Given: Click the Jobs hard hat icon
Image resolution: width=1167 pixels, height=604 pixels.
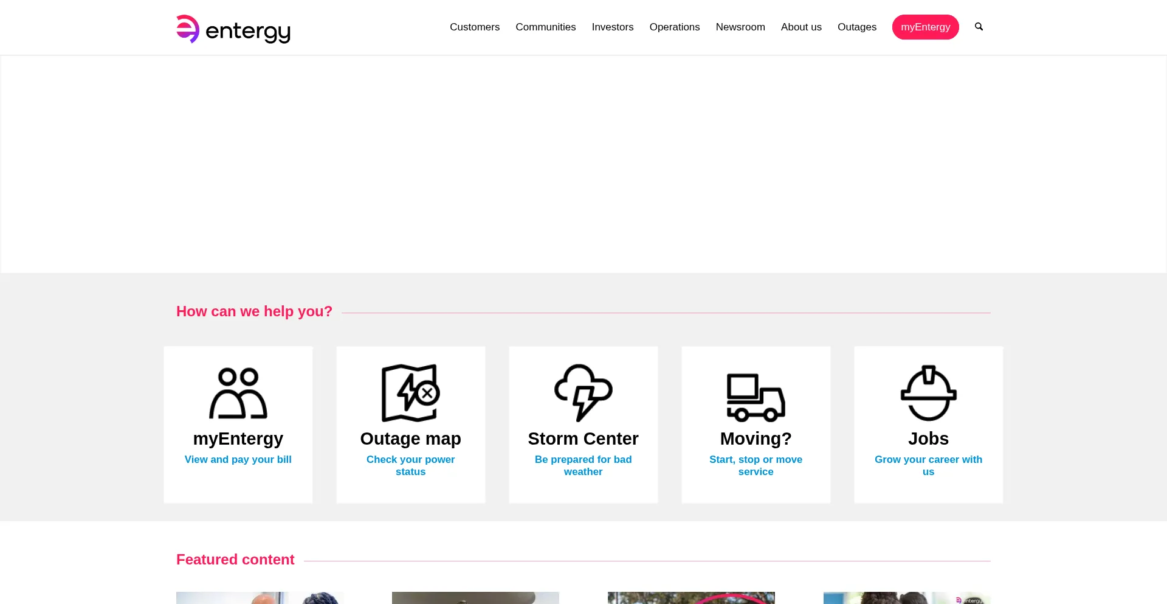Looking at the screenshot, I should (x=928, y=393).
